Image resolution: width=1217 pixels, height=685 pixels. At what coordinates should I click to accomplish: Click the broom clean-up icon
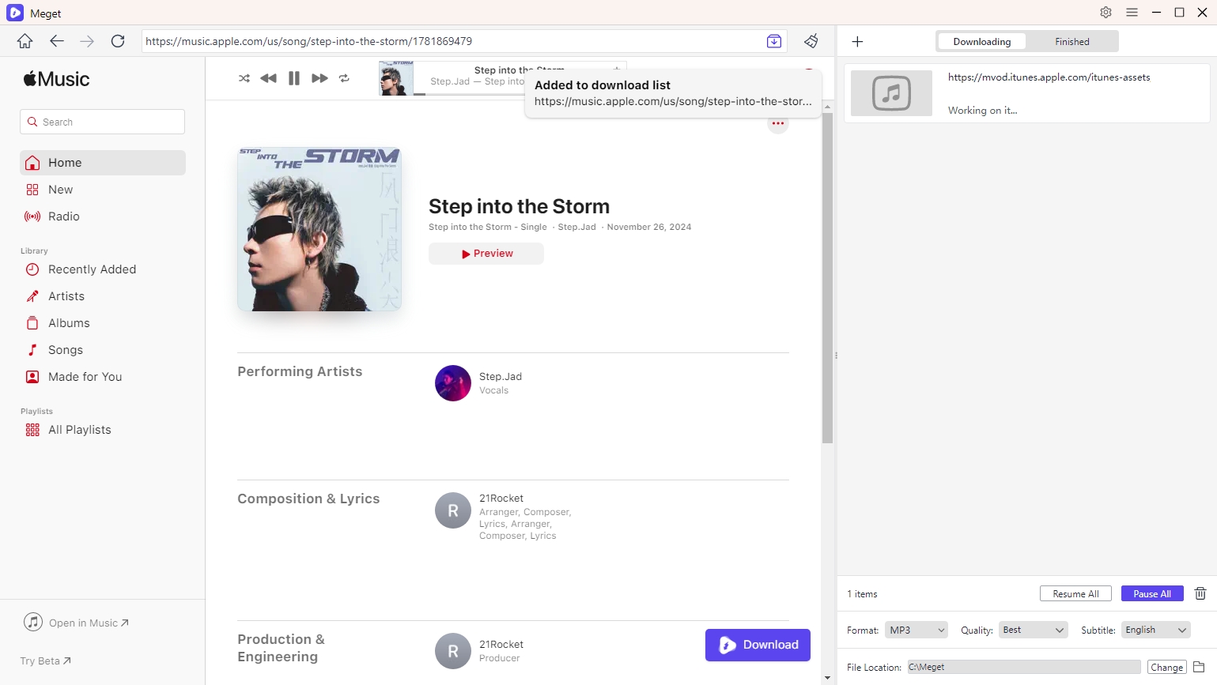pyautogui.click(x=811, y=41)
